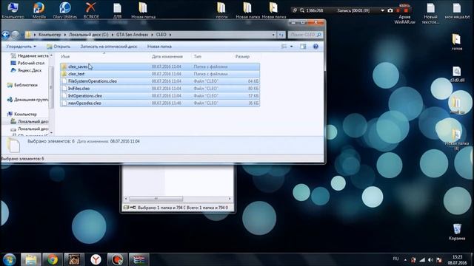Open the ВСЯКОЕ desktop icon
474x266 pixels.
point(91,10)
